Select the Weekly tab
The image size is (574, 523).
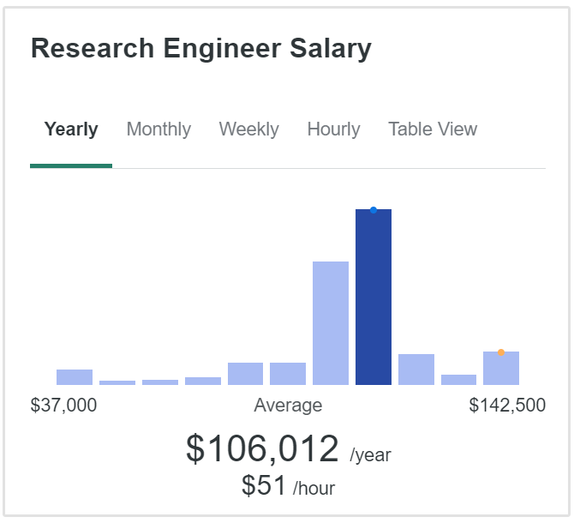tap(248, 129)
